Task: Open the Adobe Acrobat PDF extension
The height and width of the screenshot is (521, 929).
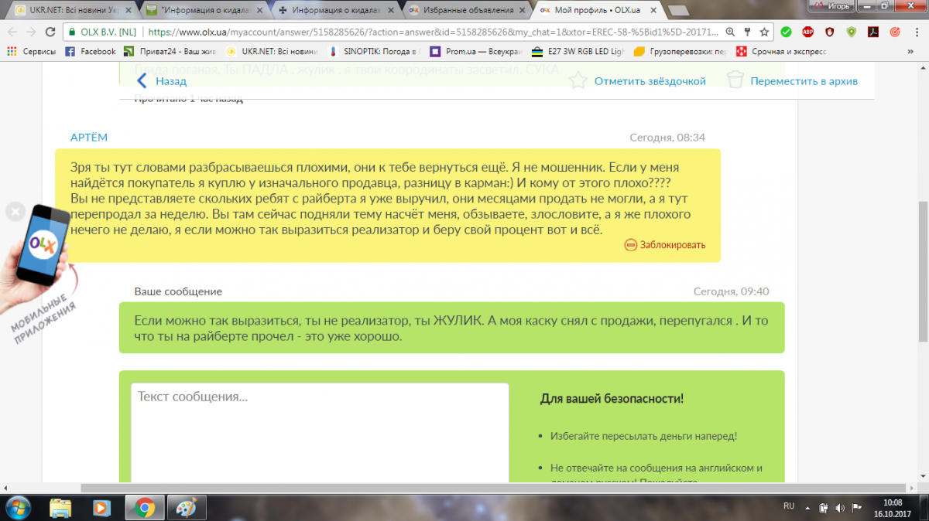Action: pyautogui.click(x=873, y=32)
